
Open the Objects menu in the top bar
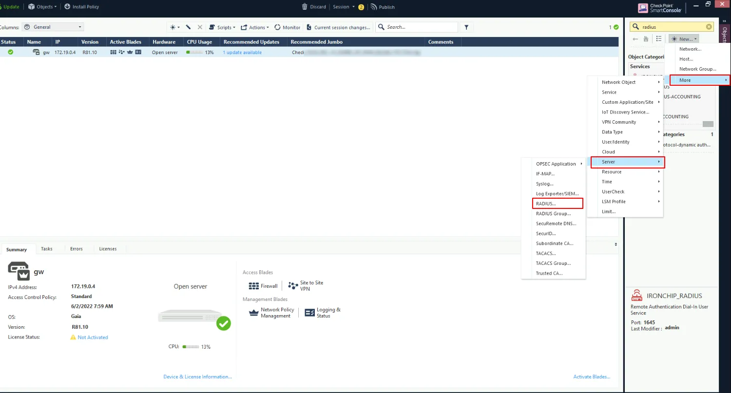(42, 7)
